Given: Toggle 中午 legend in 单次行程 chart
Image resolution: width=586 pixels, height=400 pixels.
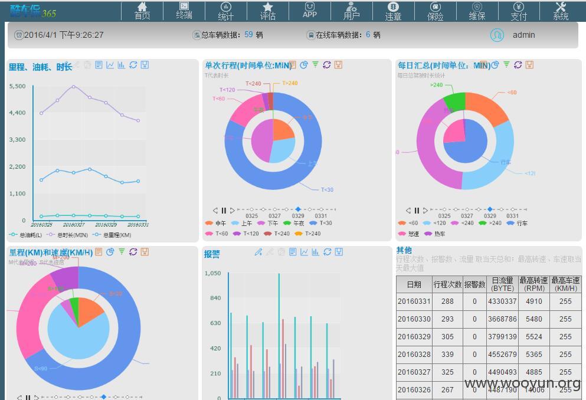Looking at the screenshot, I should point(215,223).
